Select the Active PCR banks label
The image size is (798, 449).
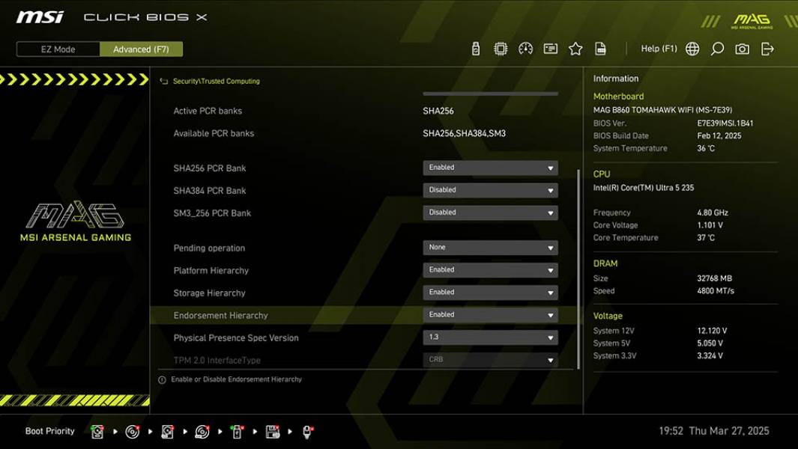pyautogui.click(x=208, y=111)
